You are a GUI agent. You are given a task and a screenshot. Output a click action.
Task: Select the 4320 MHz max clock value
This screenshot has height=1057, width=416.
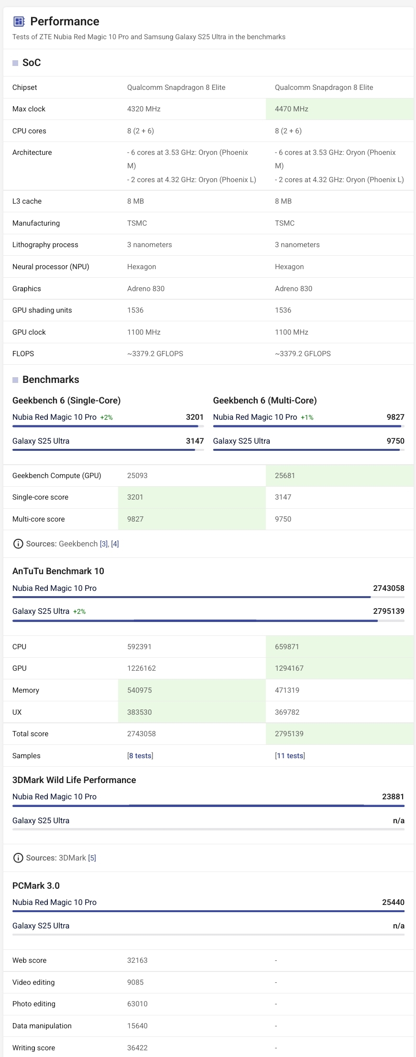pos(144,109)
